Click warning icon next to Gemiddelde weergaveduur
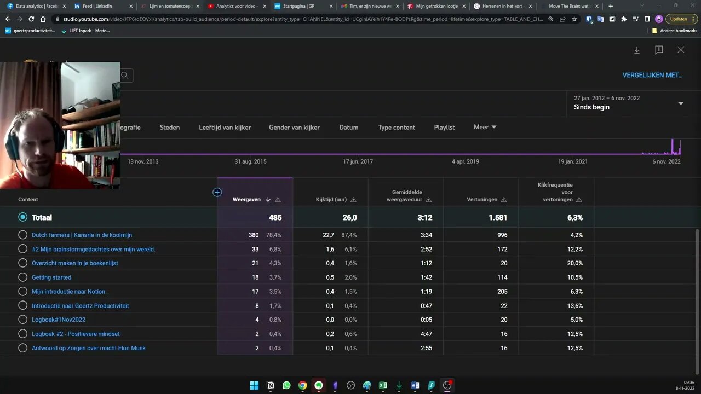 [428, 200]
